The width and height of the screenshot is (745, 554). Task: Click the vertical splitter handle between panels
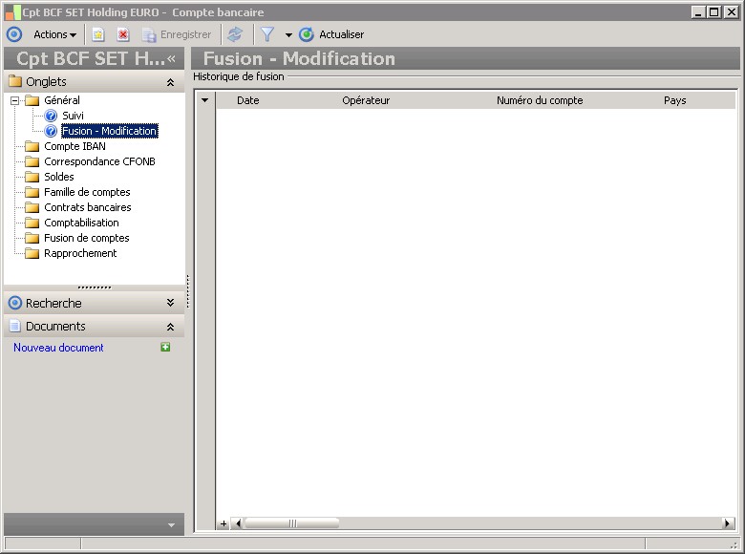tap(188, 291)
